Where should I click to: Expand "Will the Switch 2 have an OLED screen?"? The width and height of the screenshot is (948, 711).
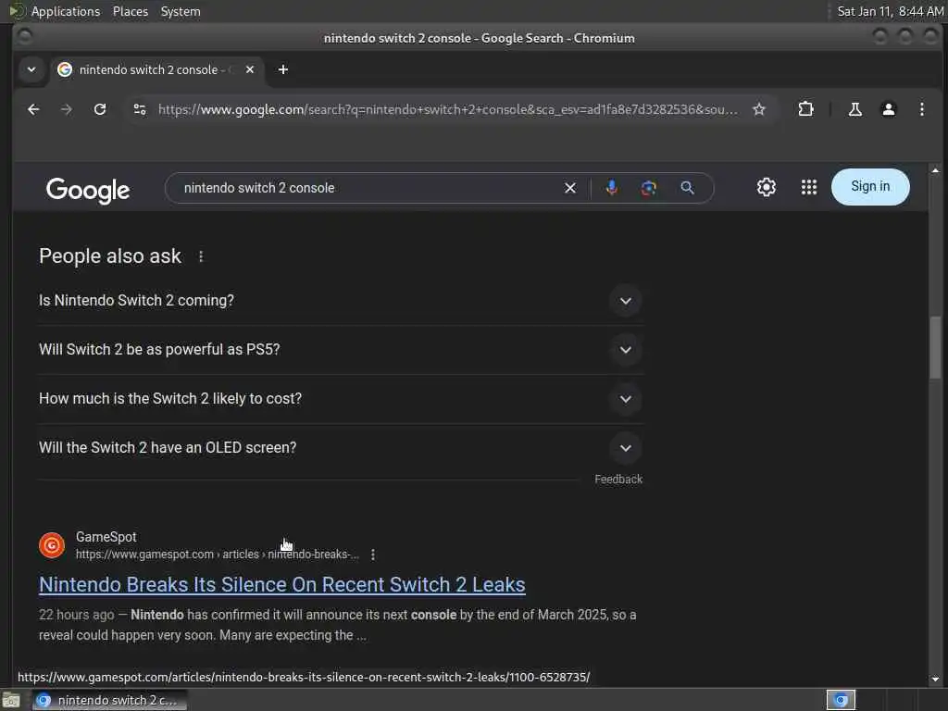point(340,448)
